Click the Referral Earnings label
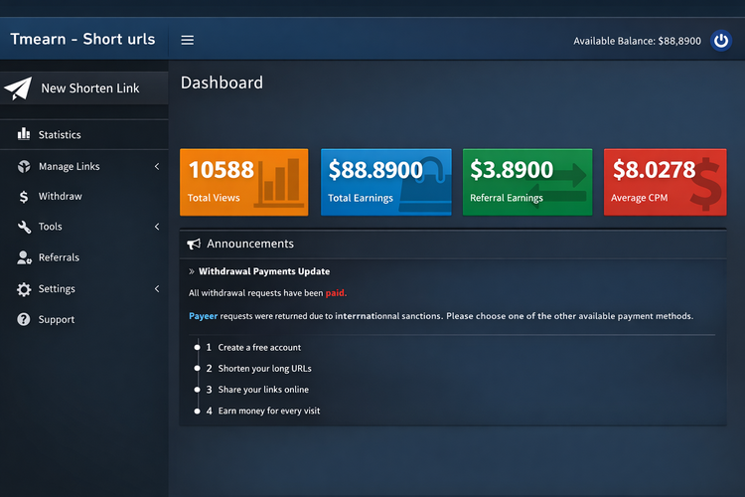The height and width of the screenshot is (497, 745). (507, 199)
